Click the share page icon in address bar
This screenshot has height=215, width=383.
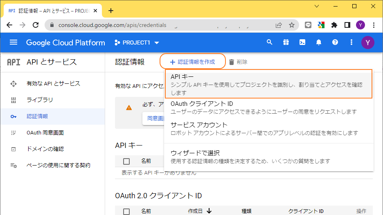(x=279, y=25)
